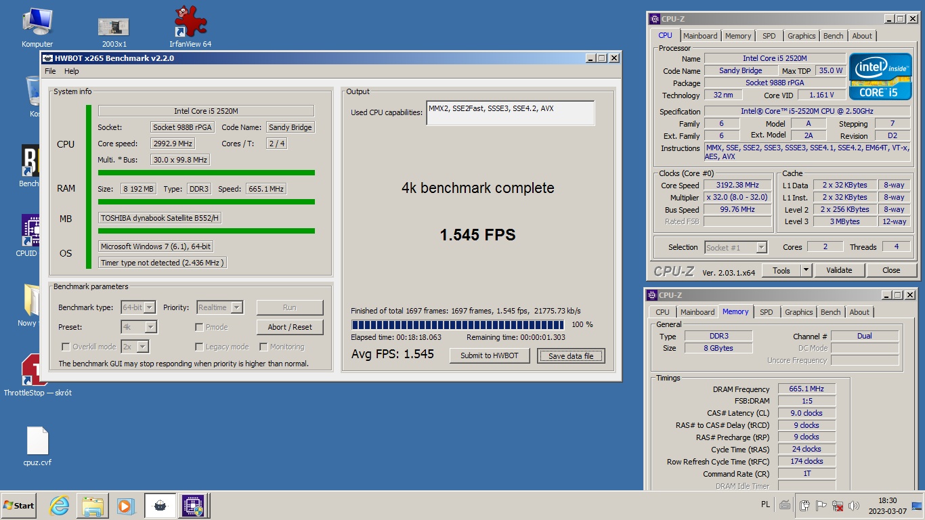Open the Komputer desktop icon
This screenshot has width=925, height=520.
pyautogui.click(x=37, y=27)
